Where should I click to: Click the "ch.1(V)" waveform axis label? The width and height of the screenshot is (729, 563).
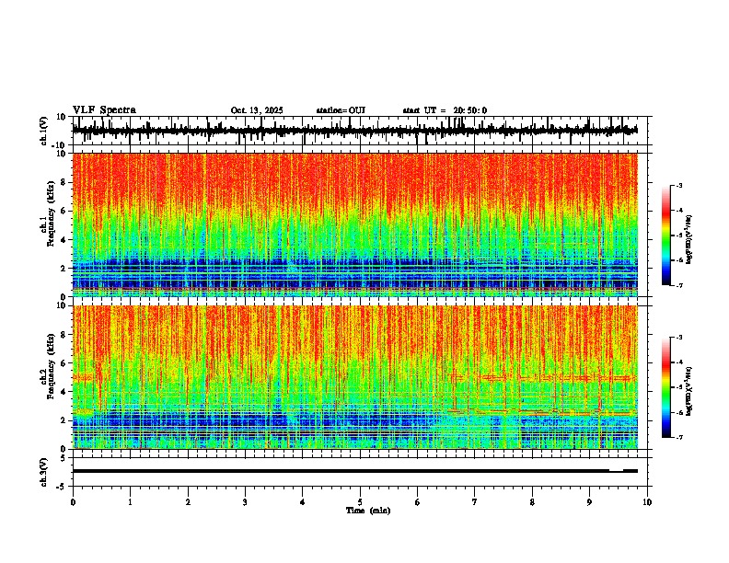point(44,131)
